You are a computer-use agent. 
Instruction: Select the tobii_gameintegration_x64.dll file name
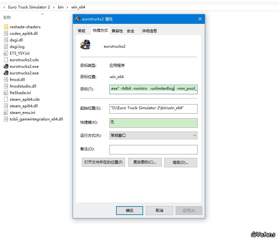point(36,119)
